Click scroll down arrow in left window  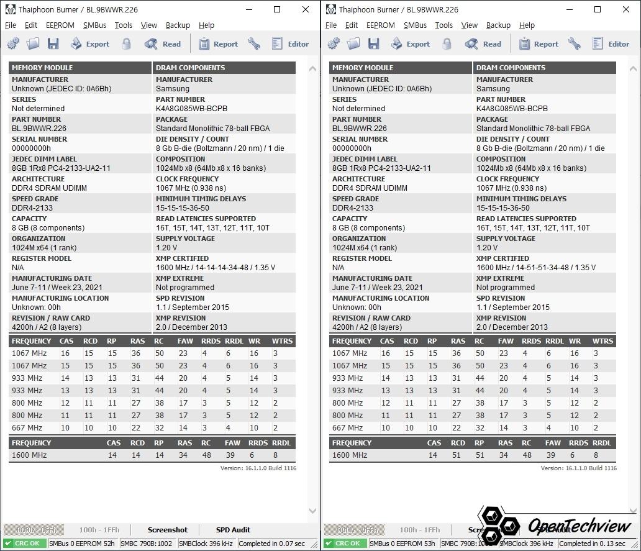[x=312, y=511]
